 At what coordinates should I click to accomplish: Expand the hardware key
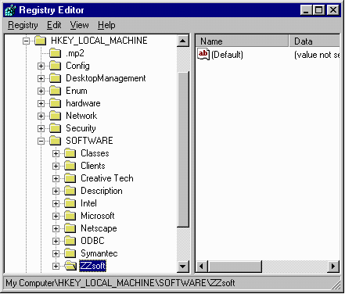click(x=41, y=103)
